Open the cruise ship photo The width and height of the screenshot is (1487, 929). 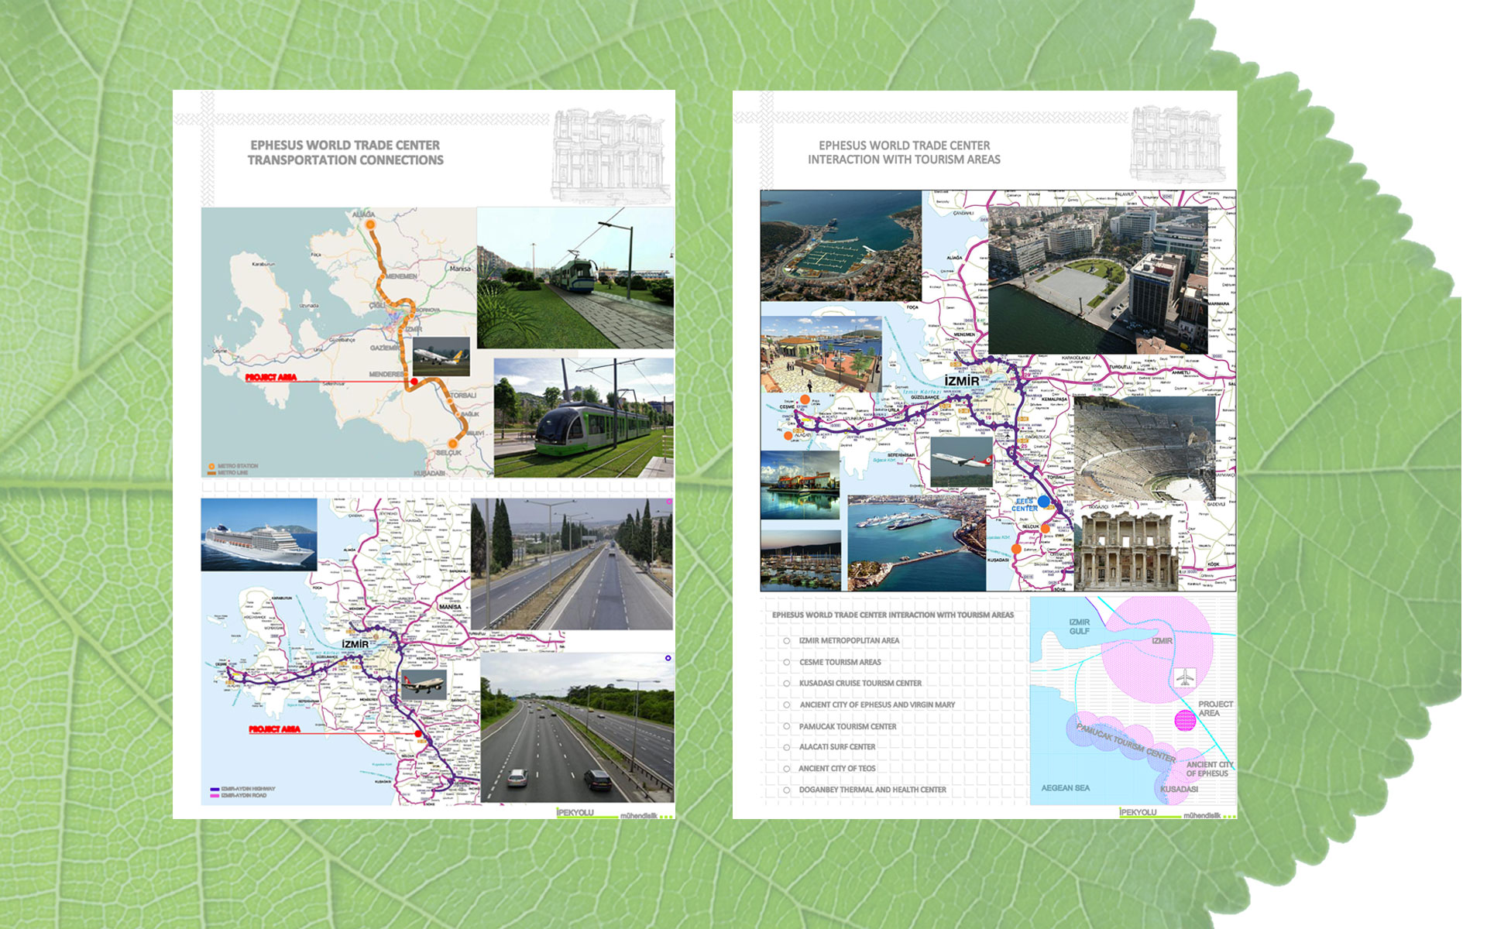pos(259,535)
